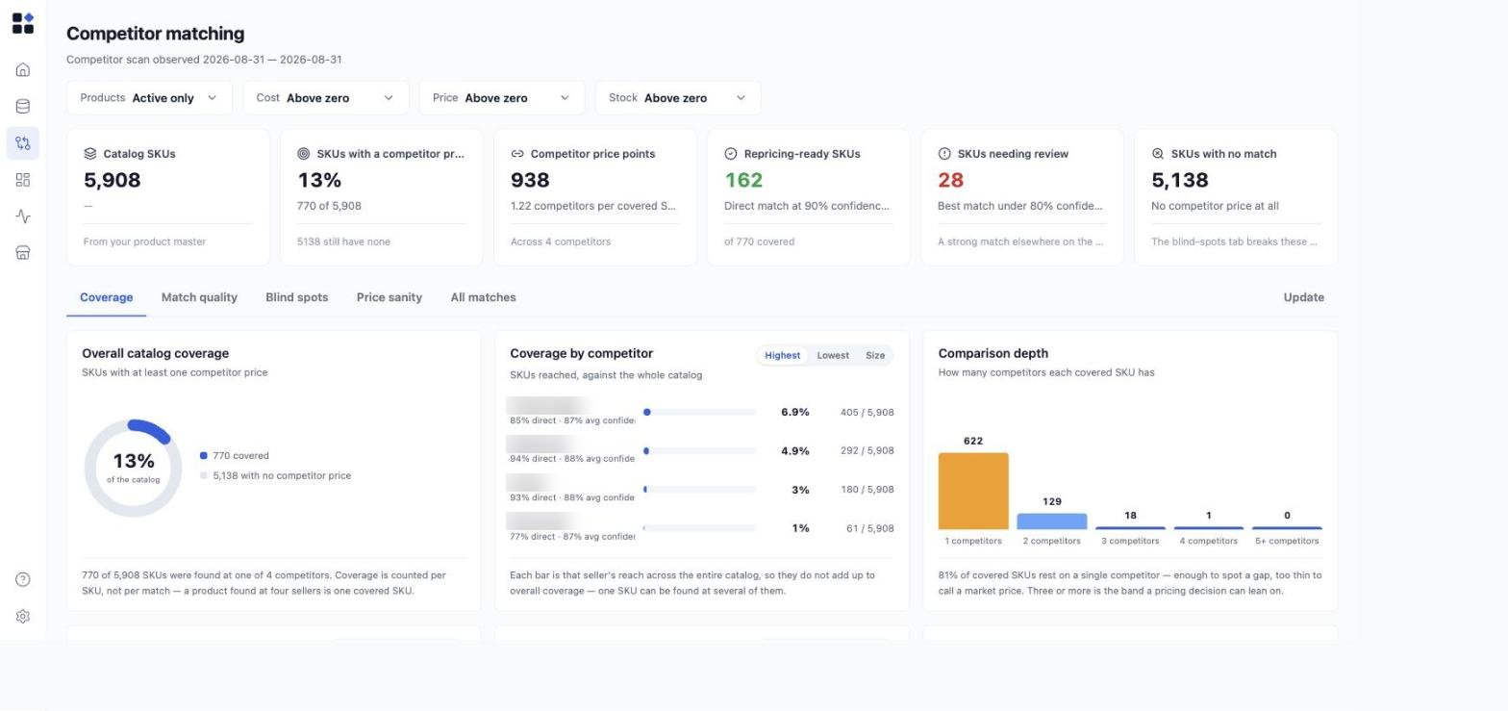Click the app logo icon
Screen dimensions: 1508x711
click(x=23, y=23)
